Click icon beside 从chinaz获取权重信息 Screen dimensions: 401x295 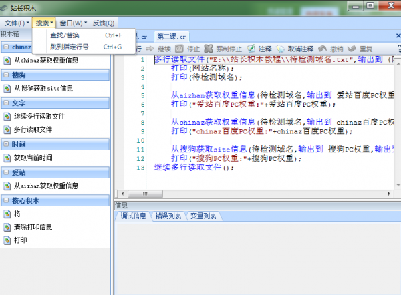pyautogui.click(x=7, y=61)
